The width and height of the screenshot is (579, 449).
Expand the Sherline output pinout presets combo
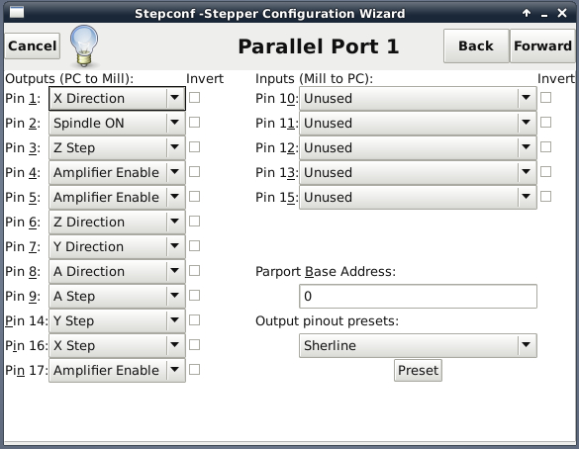click(418, 346)
